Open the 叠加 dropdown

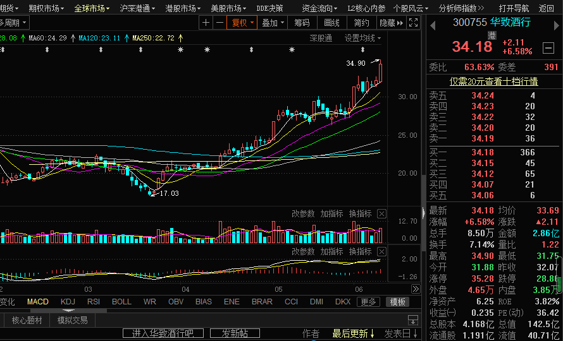pos(273,23)
